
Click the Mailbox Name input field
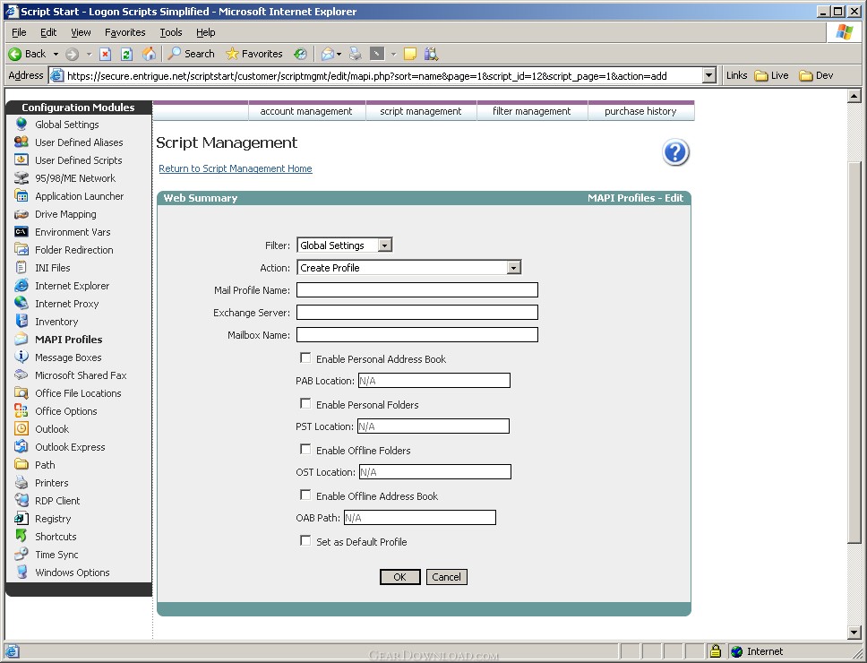(x=416, y=334)
